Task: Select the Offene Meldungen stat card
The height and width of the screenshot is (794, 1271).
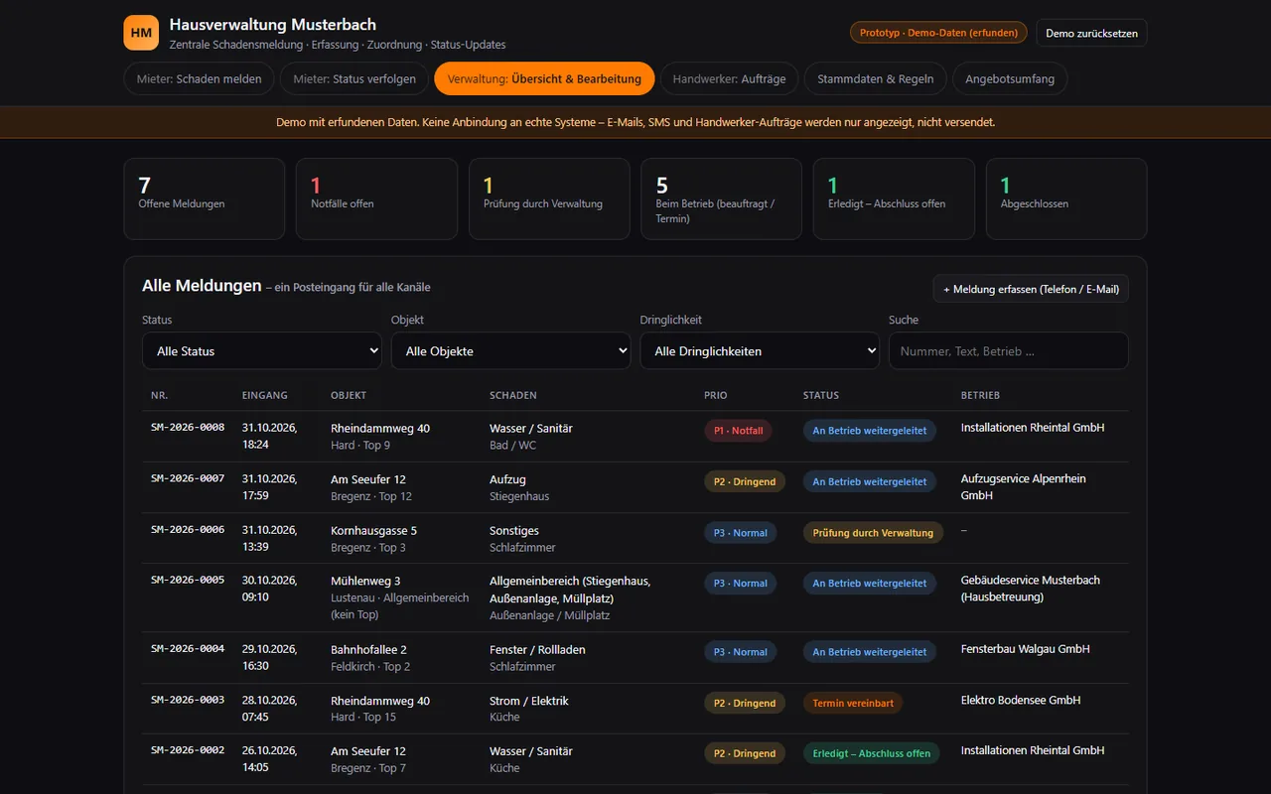Action: [205, 198]
